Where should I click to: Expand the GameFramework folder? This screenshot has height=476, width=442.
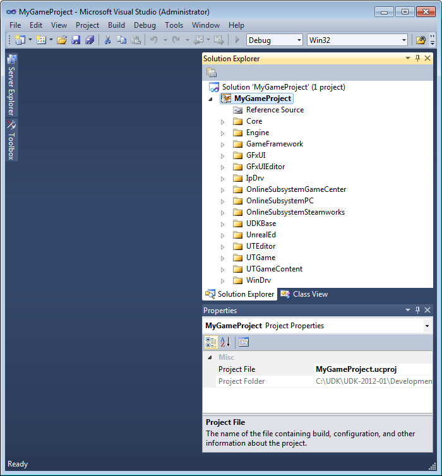coord(222,145)
